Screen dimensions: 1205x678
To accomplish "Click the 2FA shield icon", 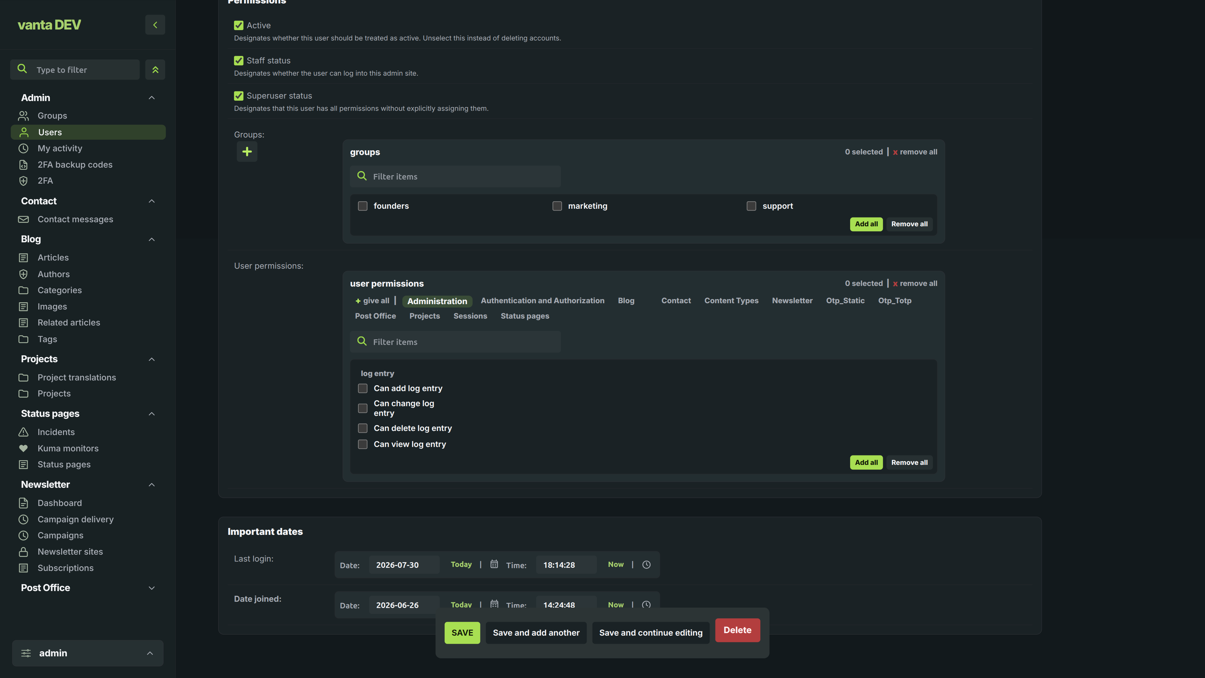I will click(24, 180).
